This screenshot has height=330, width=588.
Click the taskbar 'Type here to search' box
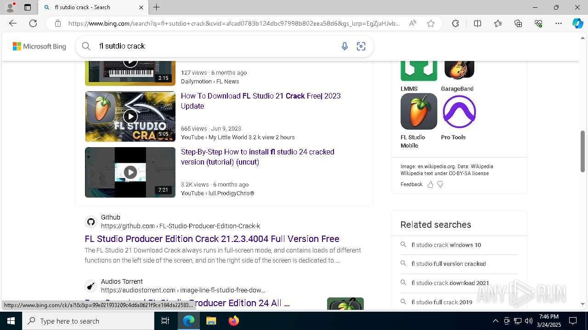point(88,321)
